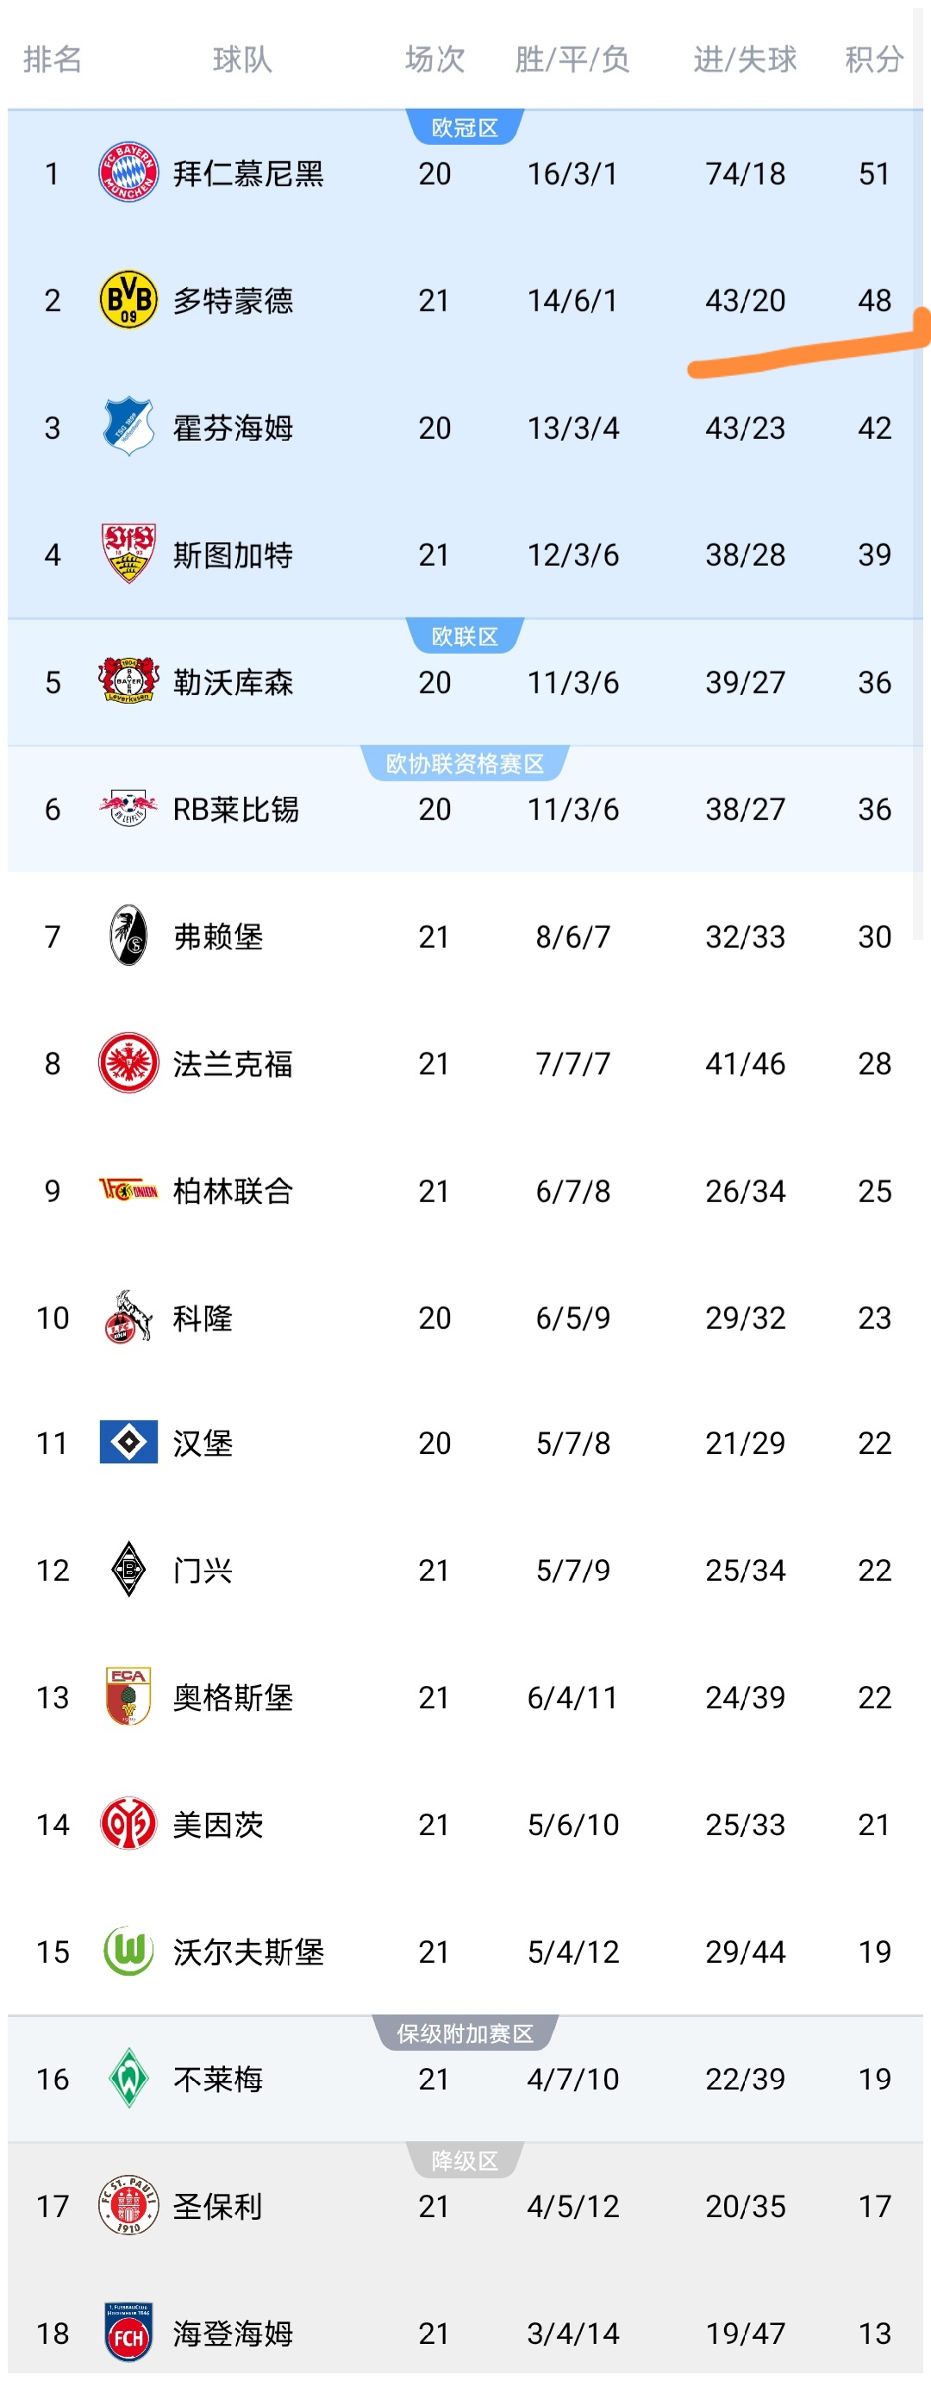Viewport: 931px width, 2381px height.
Task: Tap the RB Leipzig bulls logo
Action: (x=128, y=809)
